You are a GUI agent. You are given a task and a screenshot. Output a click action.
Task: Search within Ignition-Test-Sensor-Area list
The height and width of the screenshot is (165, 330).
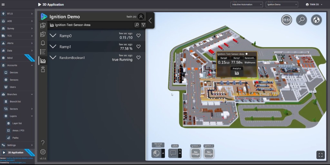click(x=137, y=25)
